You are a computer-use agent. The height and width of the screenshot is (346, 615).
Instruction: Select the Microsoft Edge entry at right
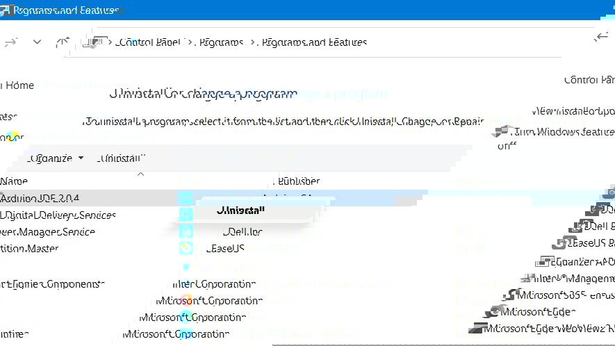click(x=537, y=312)
